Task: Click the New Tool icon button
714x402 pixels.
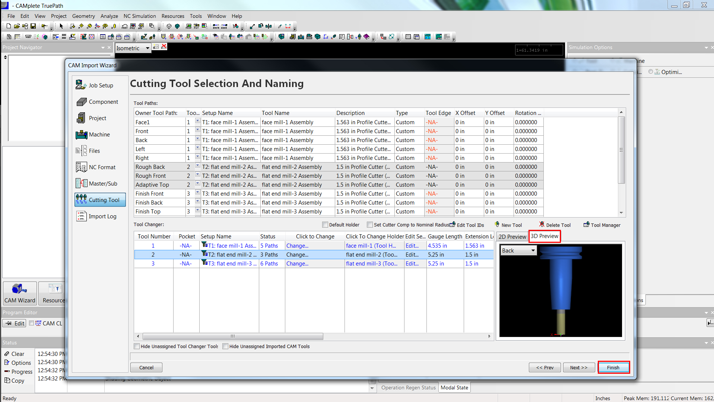Action: click(508, 225)
